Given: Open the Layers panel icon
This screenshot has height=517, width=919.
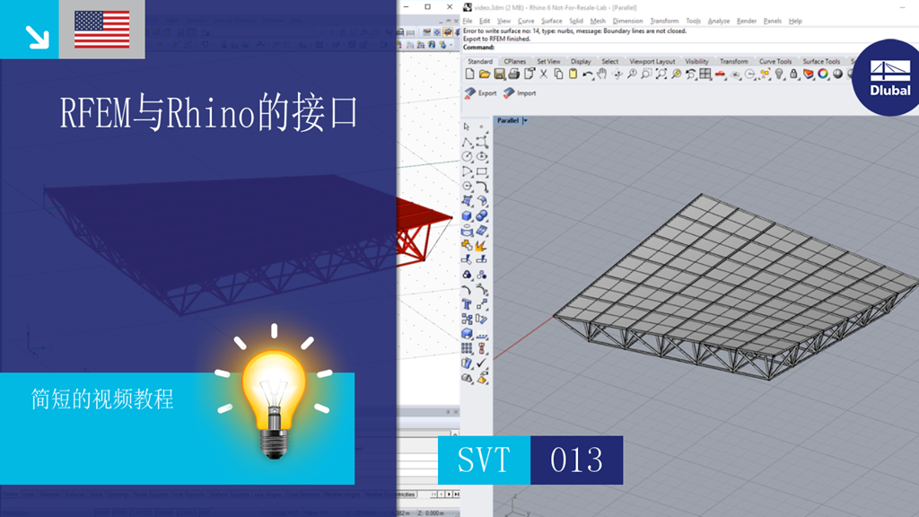Looking at the screenshot, I should 809,74.
